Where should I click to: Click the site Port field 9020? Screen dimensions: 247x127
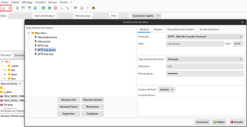click(238, 44)
